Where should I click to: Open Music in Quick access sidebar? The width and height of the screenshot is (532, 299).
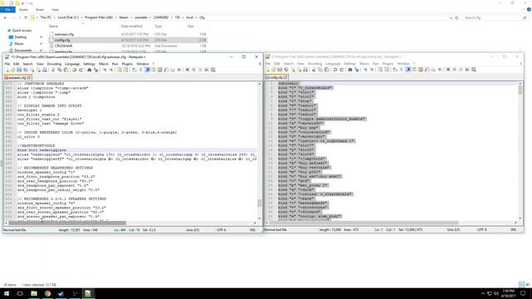click(x=19, y=44)
